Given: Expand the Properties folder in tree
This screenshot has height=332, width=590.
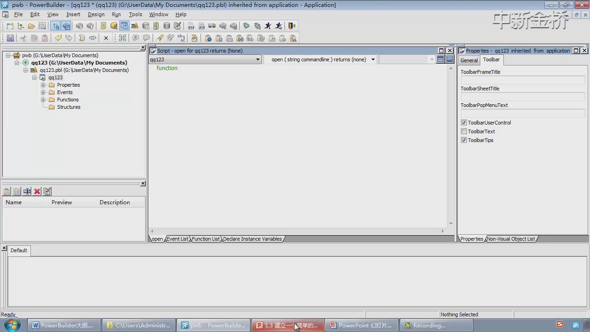Looking at the screenshot, I should coord(43,85).
